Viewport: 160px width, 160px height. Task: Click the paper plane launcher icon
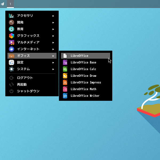pyautogui.click(x=3, y=4)
